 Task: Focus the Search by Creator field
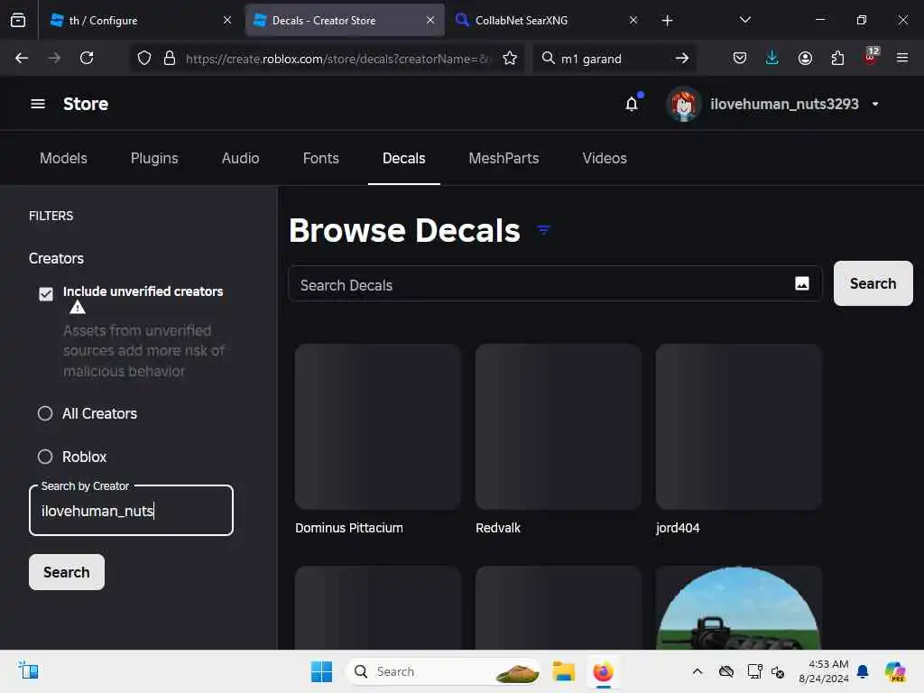(132, 511)
